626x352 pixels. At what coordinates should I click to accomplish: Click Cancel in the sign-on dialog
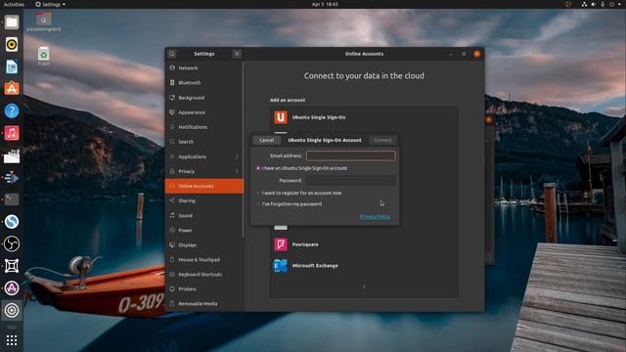[267, 140]
